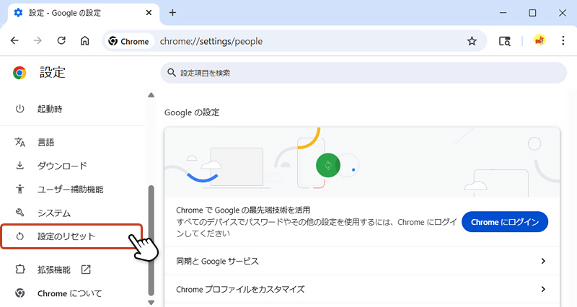Image resolution: width=577 pixels, height=307 pixels.
Task: Expand chevron on Chrome プロファイルをカスタマイズ row
Action: tap(543, 290)
